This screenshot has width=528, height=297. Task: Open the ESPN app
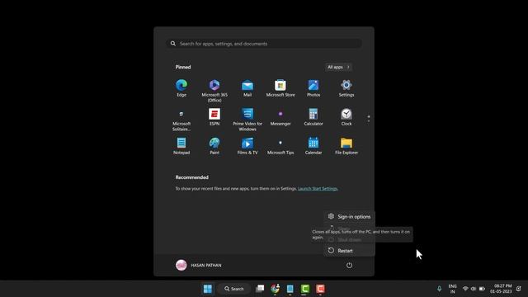214,117
